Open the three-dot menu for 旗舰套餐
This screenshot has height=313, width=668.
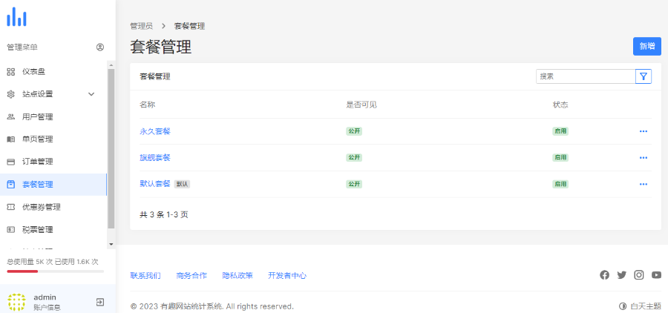pyautogui.click(x=644, y=158)
